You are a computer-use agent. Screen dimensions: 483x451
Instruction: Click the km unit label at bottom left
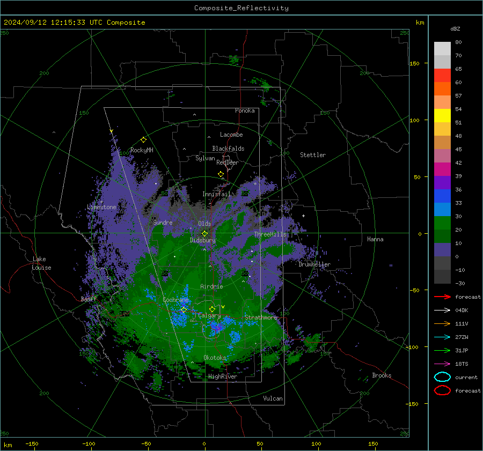[x=8, y=445]
